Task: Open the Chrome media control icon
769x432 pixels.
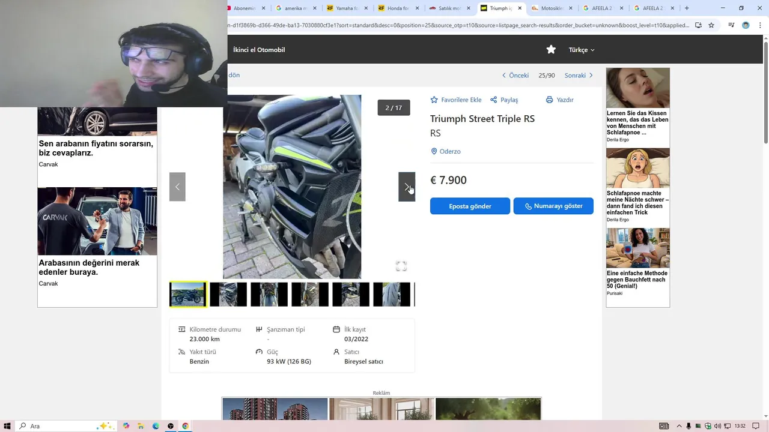Action: [x=731, y=25]
